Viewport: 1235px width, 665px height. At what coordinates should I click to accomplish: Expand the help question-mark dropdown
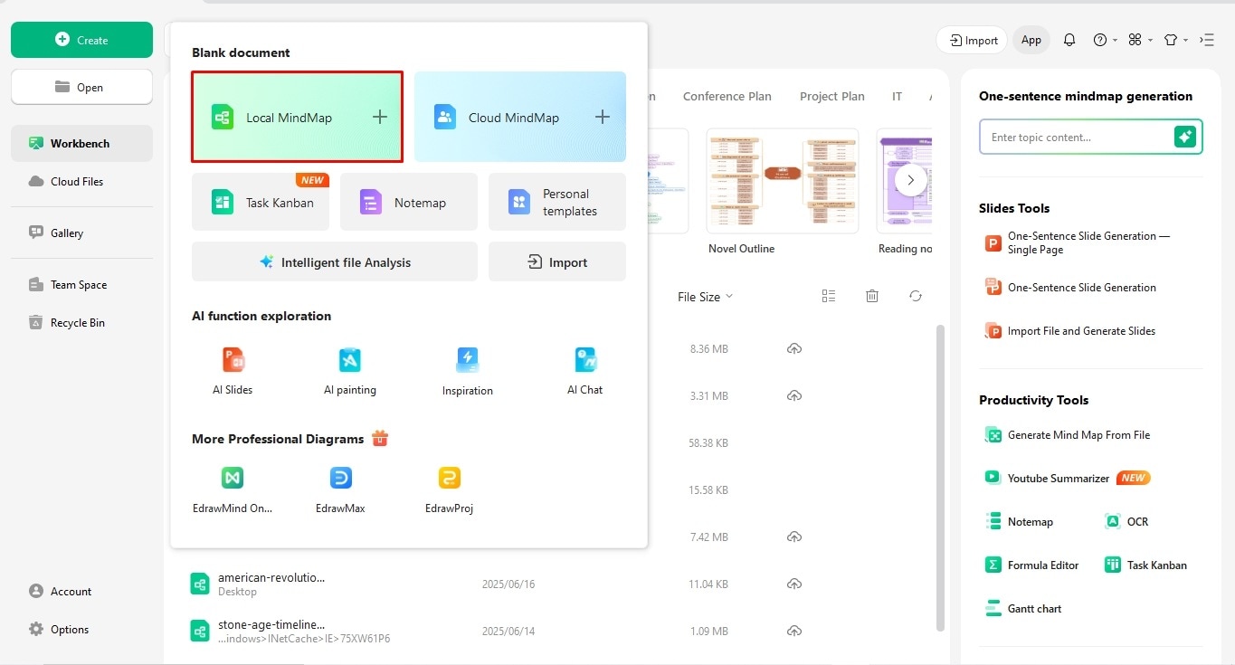tap(1105, 40)
